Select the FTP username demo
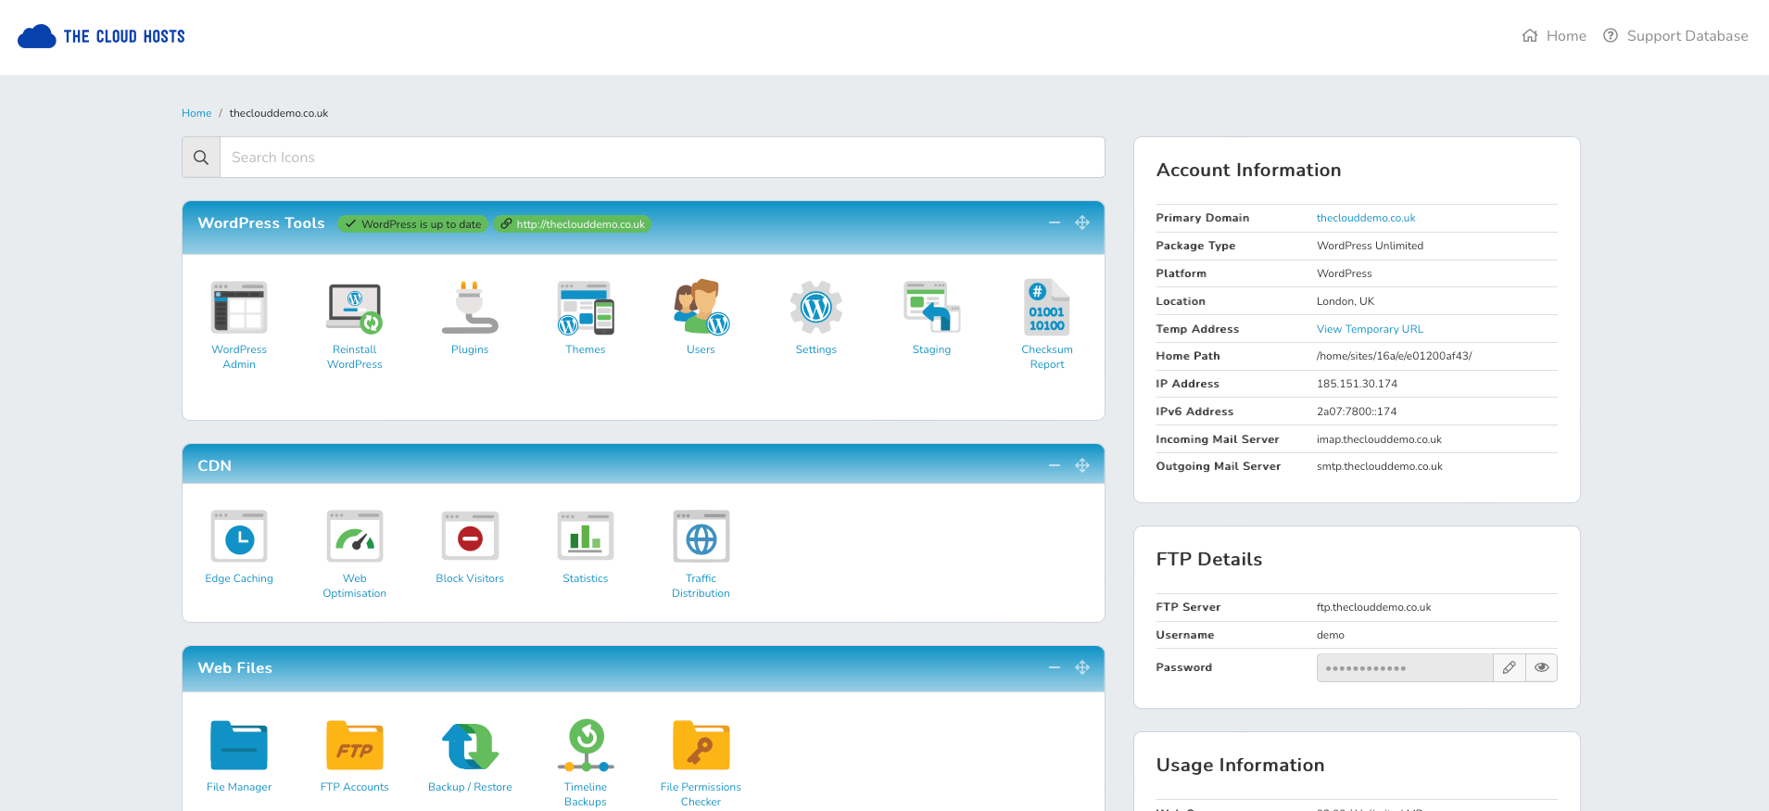The height and width of the screenshot is (811, 1769). coord(1331,635)
